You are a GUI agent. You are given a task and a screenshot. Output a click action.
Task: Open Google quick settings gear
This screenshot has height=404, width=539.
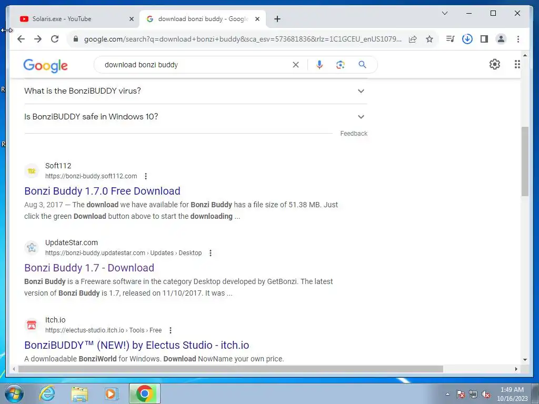(x=494, y=64)
